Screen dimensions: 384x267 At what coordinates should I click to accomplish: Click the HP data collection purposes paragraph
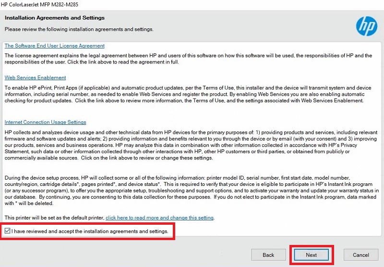[187, 145]
